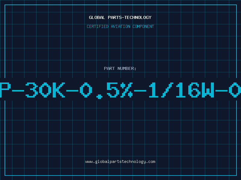Click the CERTIFIED AVIATION COMPONENT subtitle

click(120, 26)
